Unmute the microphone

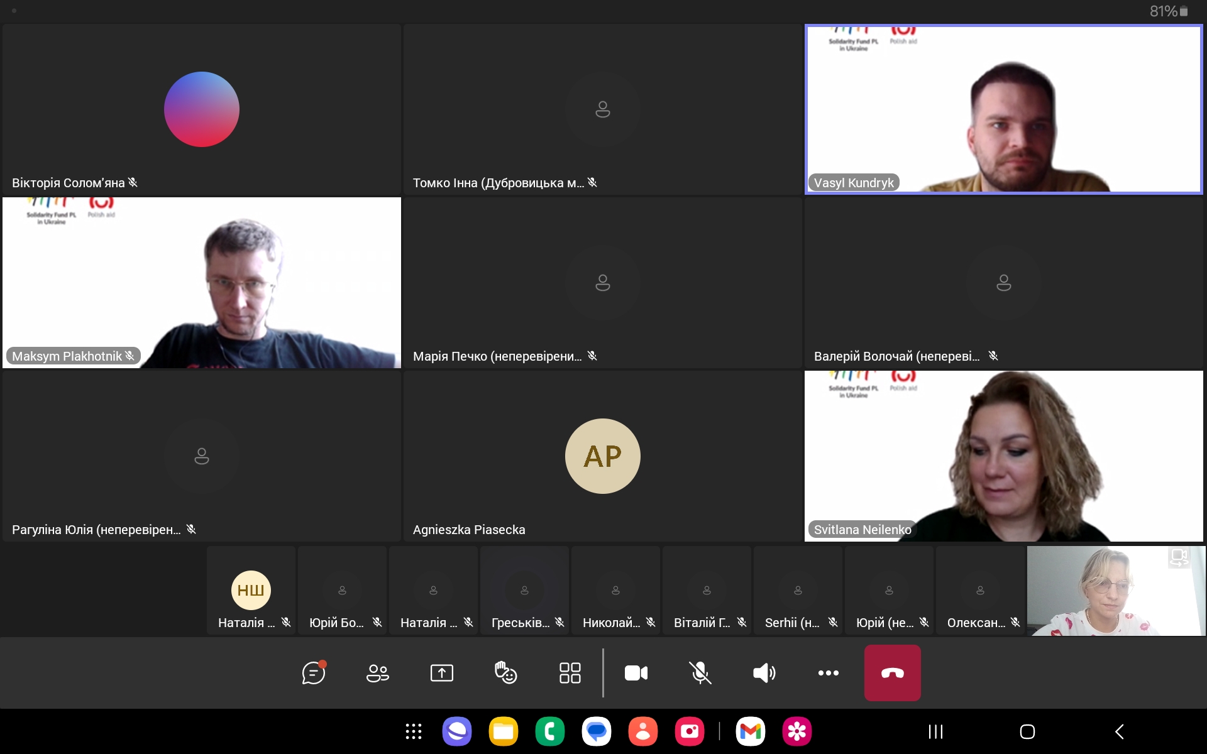700,673
